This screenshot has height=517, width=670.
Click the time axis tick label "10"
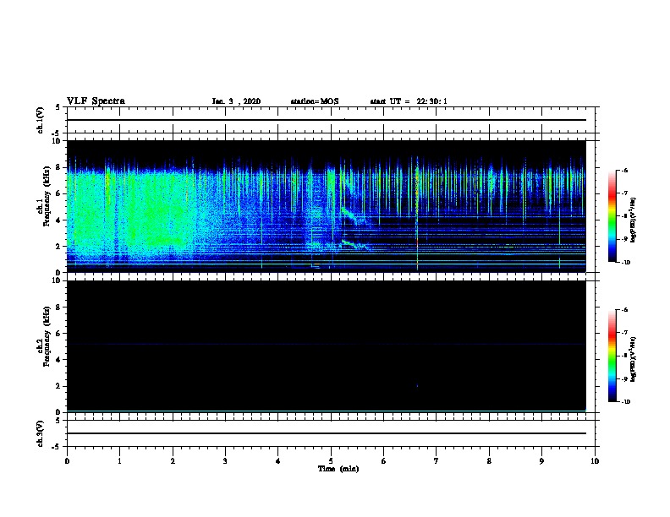coord(595,461)
